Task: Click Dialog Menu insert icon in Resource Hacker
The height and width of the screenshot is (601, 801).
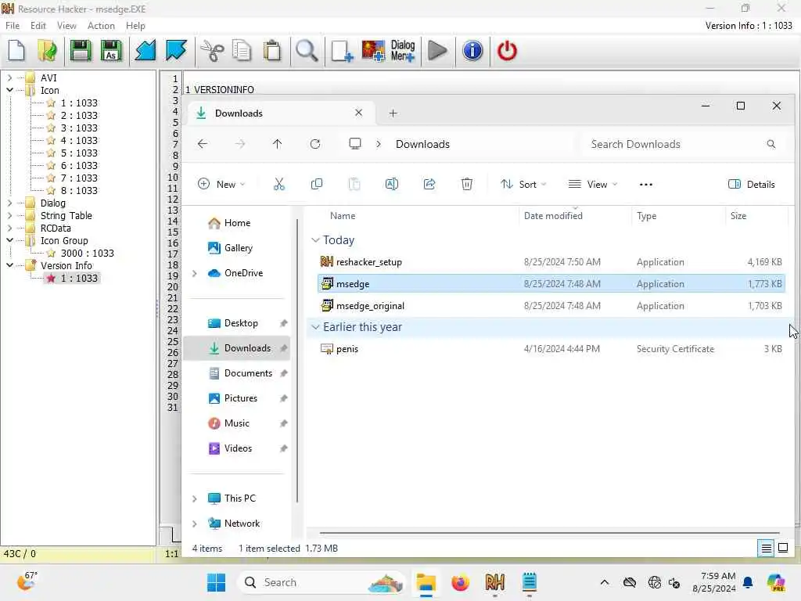Action: (403, 51)
